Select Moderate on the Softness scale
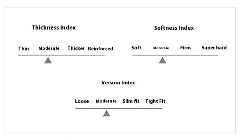This screenshot has height=139, width=243. click(161, 48)
